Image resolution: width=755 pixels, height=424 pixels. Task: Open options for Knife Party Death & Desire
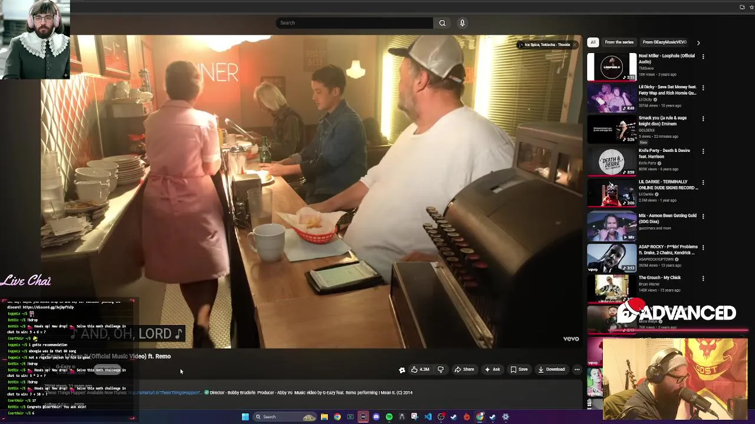[x=703, y=151]
